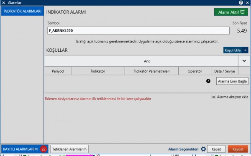Image resolution: width=251 pixels, height=156 pixels.
Task: Click the red badge showing 22
Action: [44, 149]
